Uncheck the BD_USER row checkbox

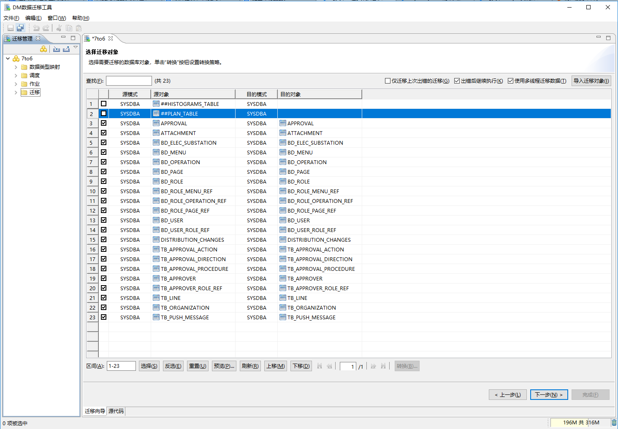click(x=103, y=220)
